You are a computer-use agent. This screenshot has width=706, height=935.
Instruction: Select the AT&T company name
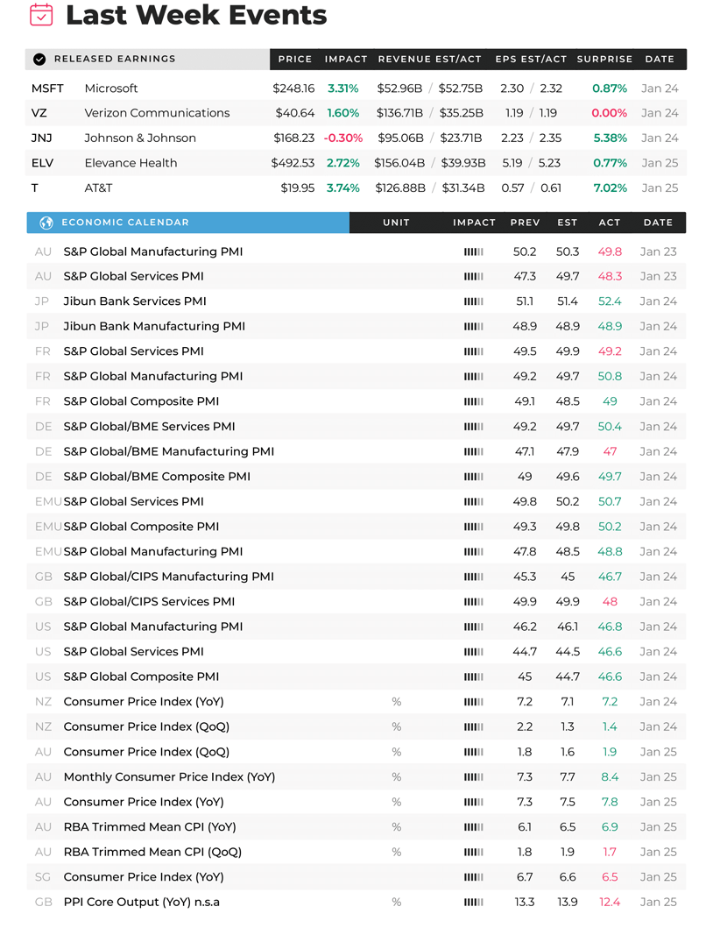tap(98, 188)
